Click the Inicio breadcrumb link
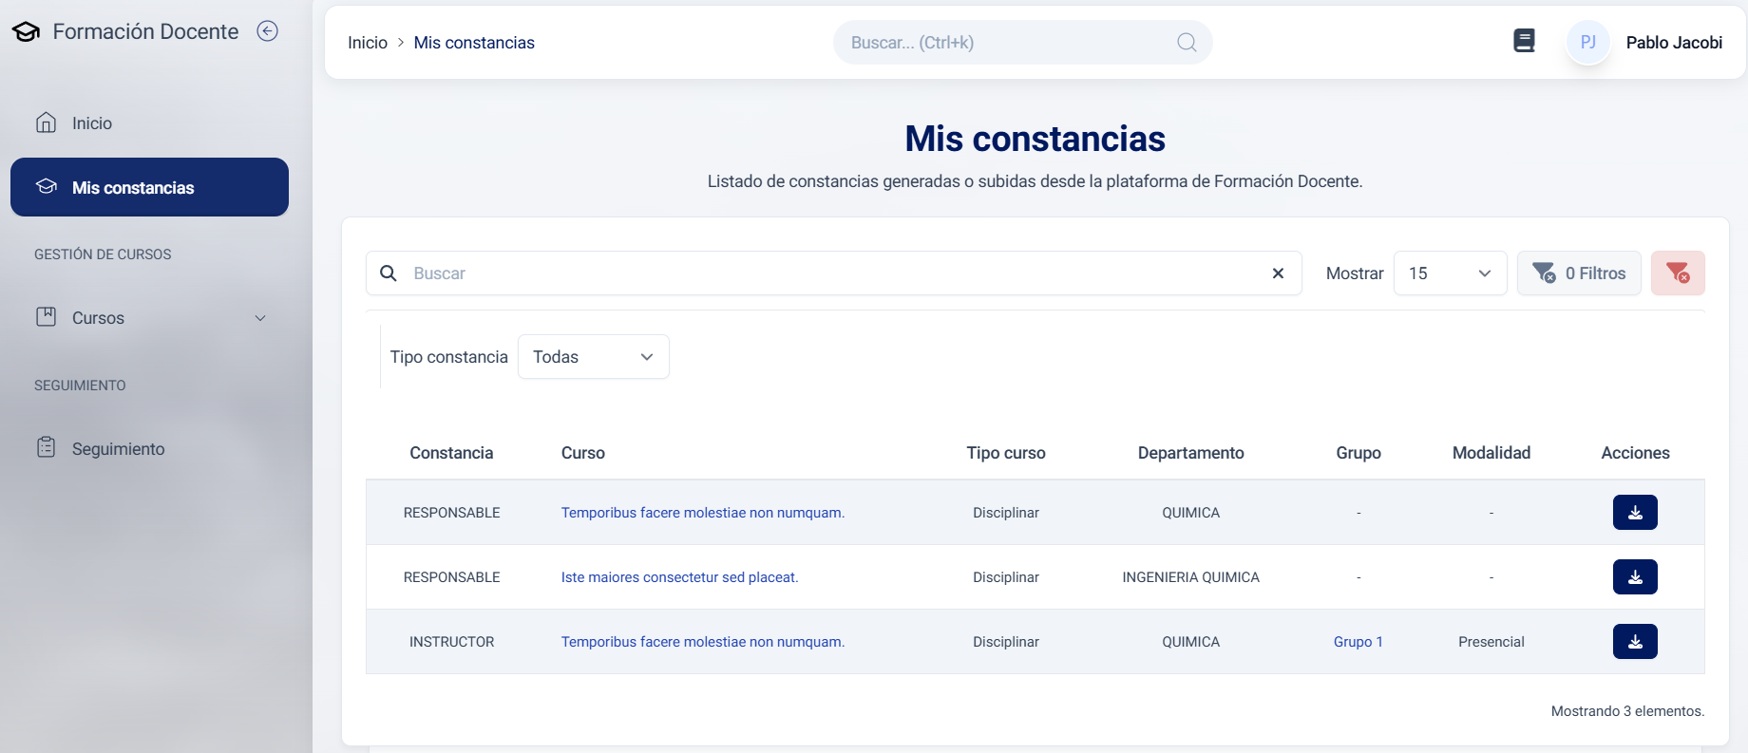1748x753 pixels. pos(368,43)
